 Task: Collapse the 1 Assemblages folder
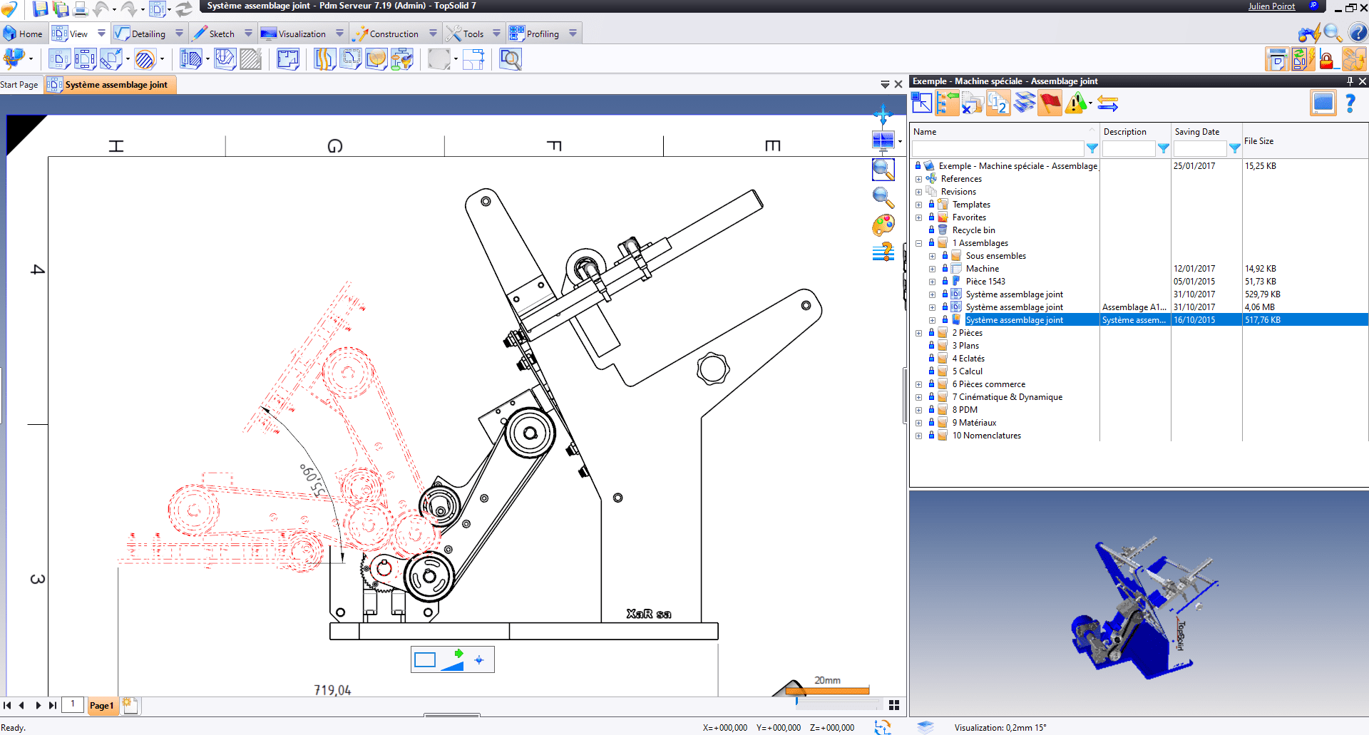(919, 243)
